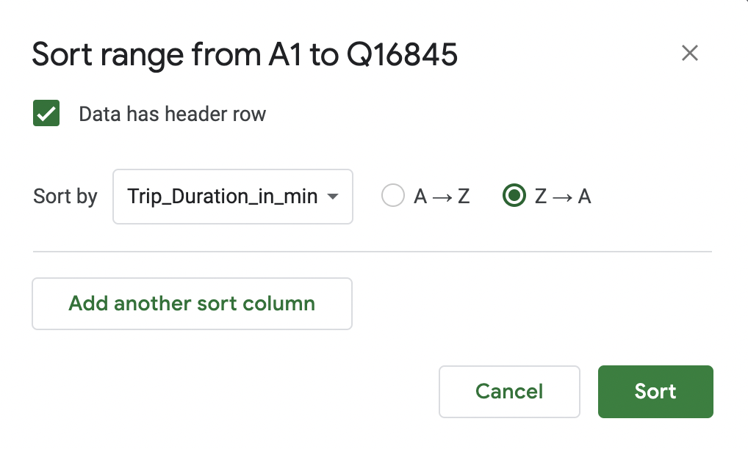
Task: Click the dropdown arrow beside Trip_Duration_in_min
Action: (332, 197)
